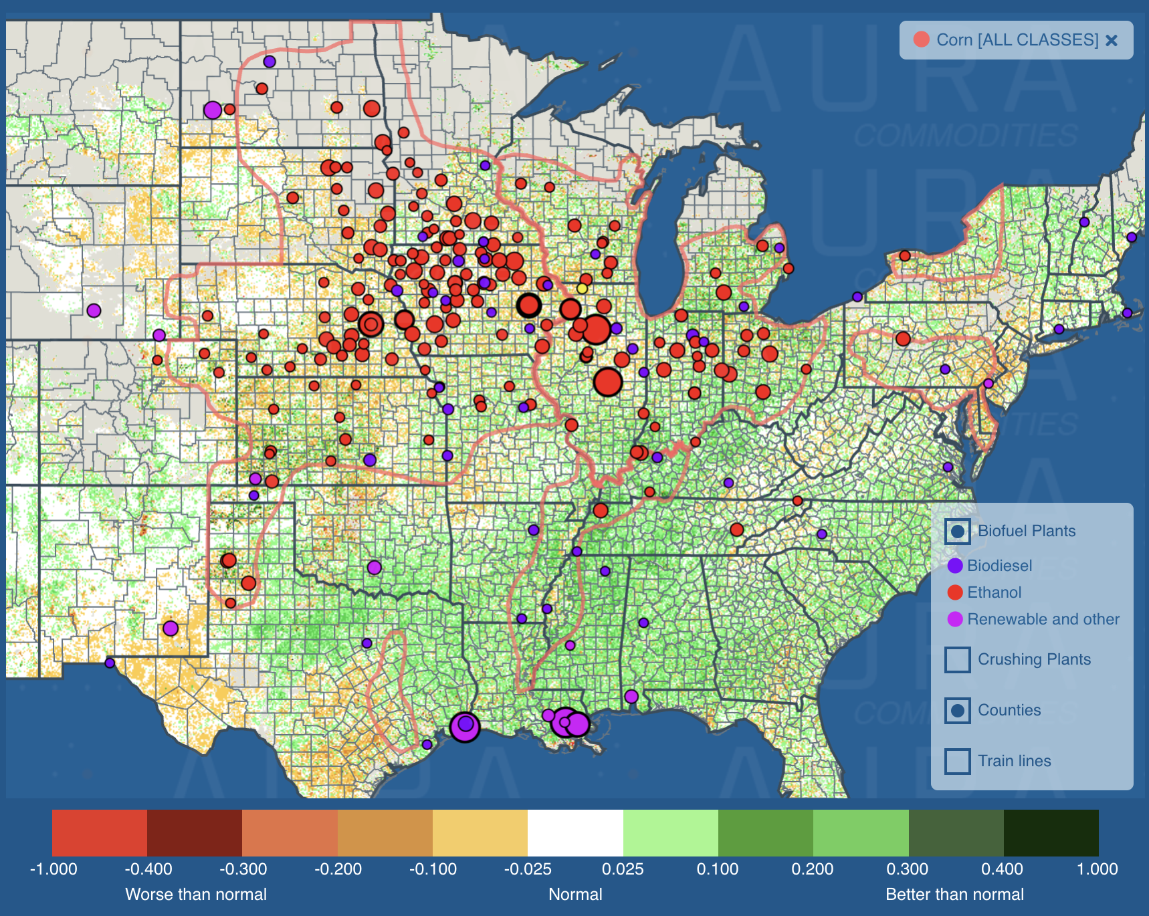Viewport: 1149px width, 916px height.
Task: Select the magenta marker in New Mexico
Action: [171, 628]
